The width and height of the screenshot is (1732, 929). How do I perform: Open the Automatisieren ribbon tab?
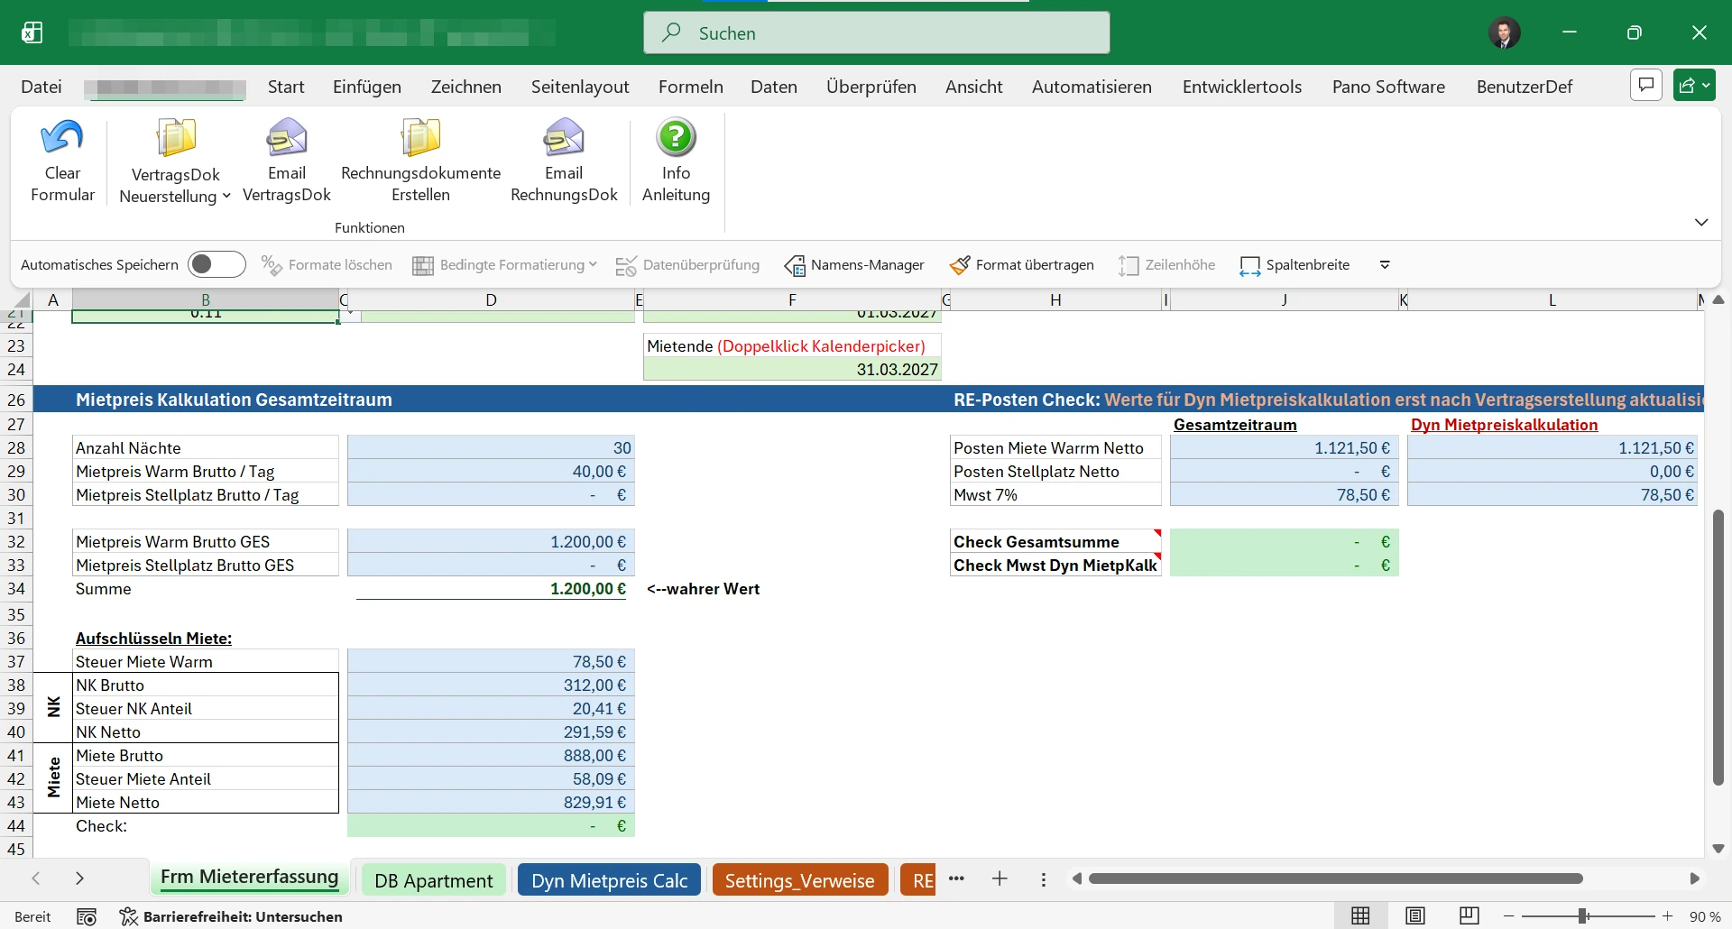[1092, 87]
